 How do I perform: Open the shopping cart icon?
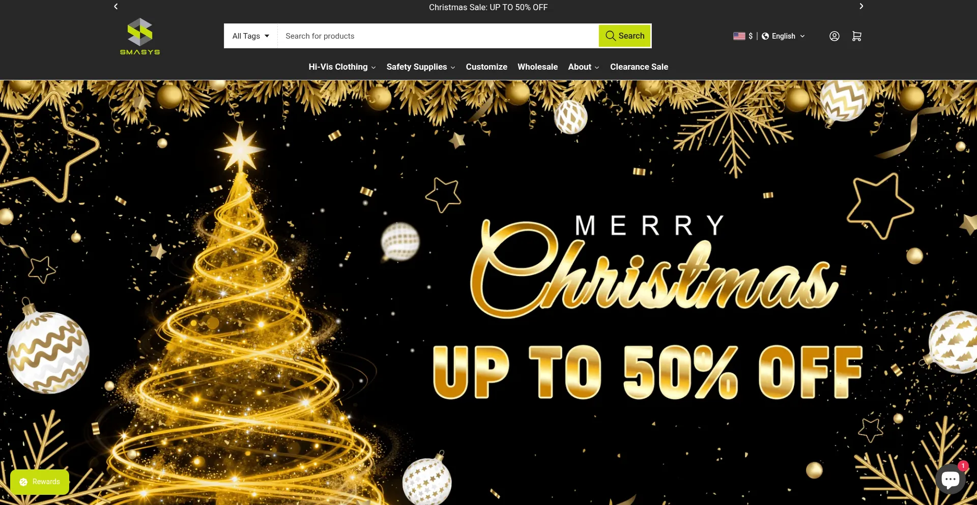point(857,36)
